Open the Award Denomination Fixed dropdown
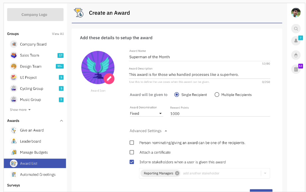The height and width of the screenshot is (192, 306). click(x=147, y=113)
